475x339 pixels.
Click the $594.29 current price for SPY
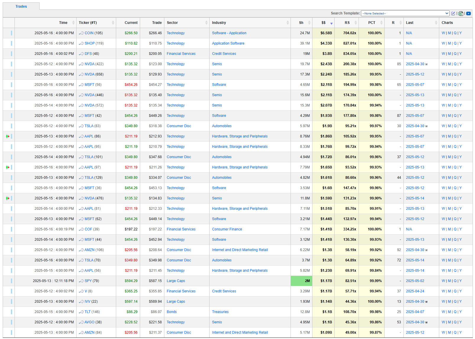(x=131, y=281)
